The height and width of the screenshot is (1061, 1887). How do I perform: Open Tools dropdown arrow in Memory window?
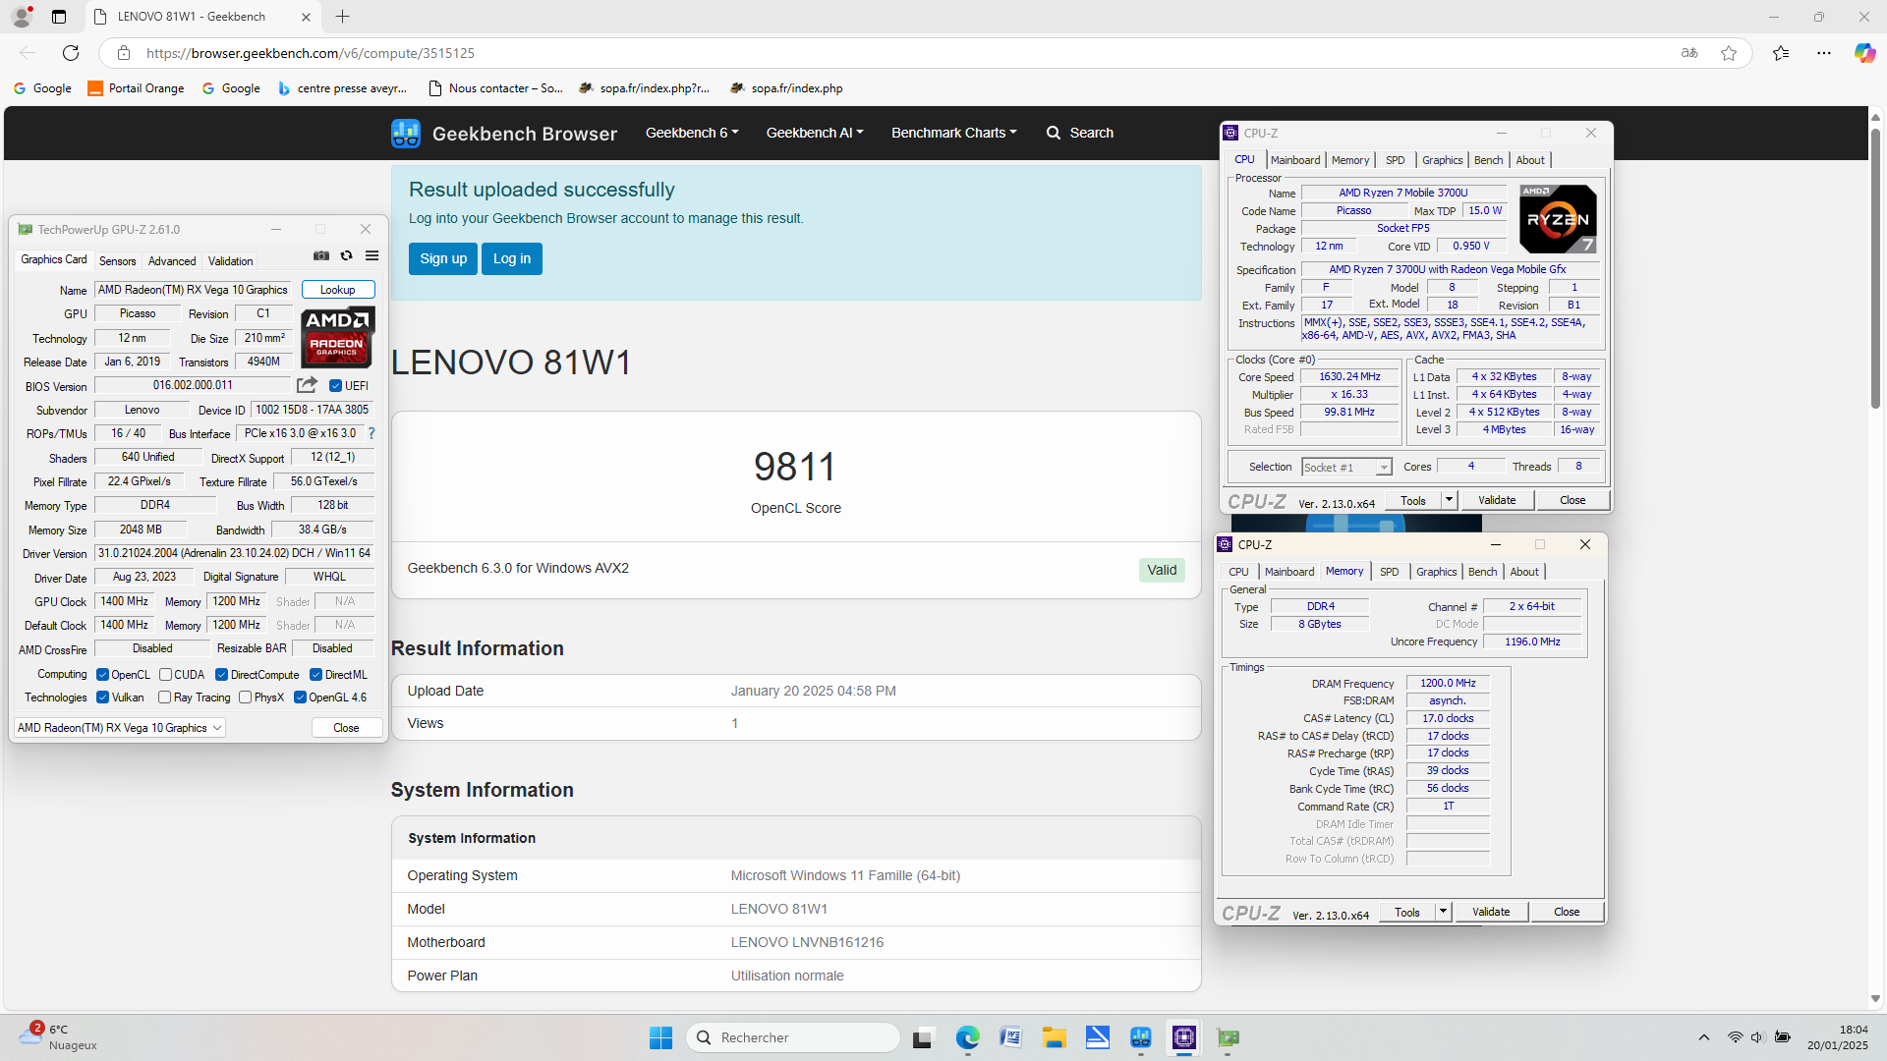click(1443, 912)
